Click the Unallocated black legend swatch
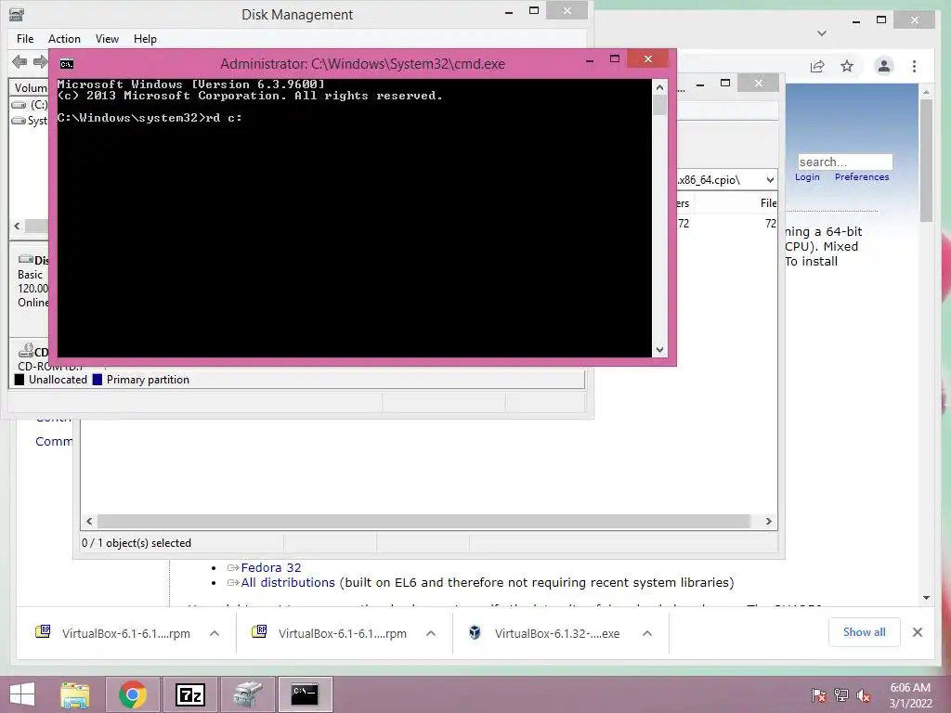951x713 pixels. (x=20, y=380)
